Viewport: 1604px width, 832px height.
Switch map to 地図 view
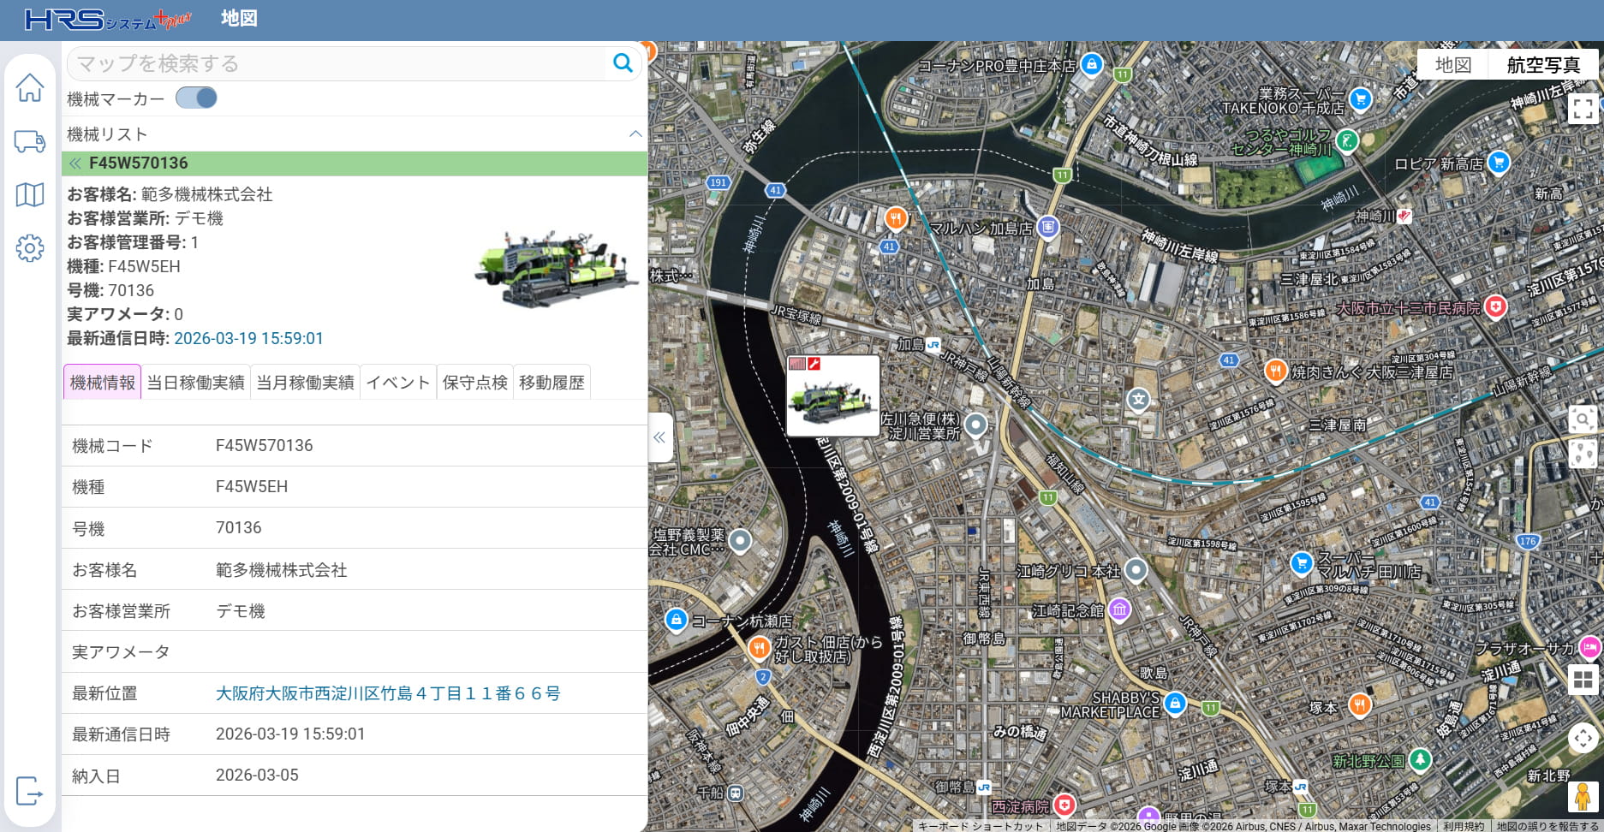click(x=1453, y=65)
